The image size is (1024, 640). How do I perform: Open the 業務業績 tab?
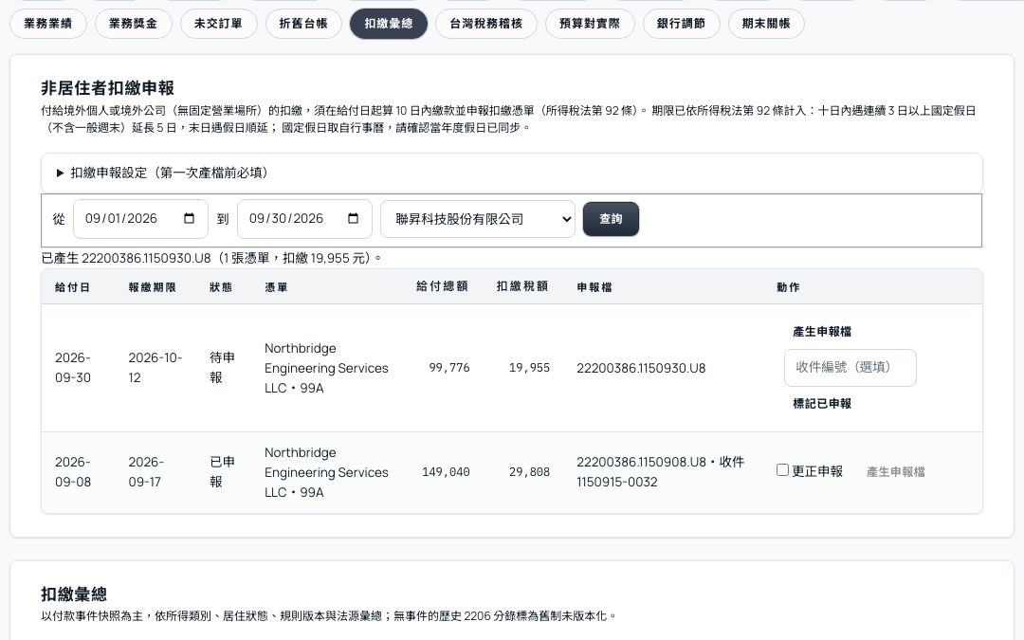point(47,24)
